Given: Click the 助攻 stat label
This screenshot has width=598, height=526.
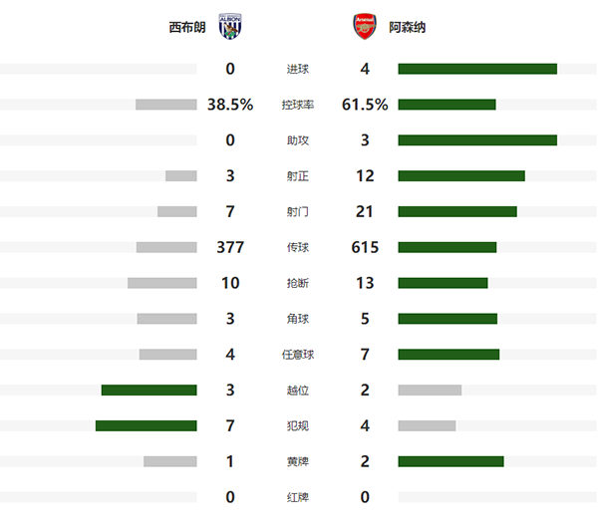Looking at the screenshot, I should tap(297, 140).
